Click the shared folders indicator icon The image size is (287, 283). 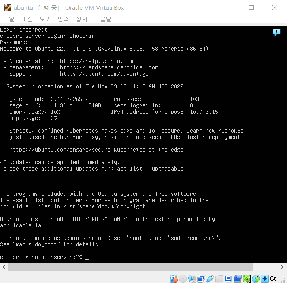pos(219,278)
